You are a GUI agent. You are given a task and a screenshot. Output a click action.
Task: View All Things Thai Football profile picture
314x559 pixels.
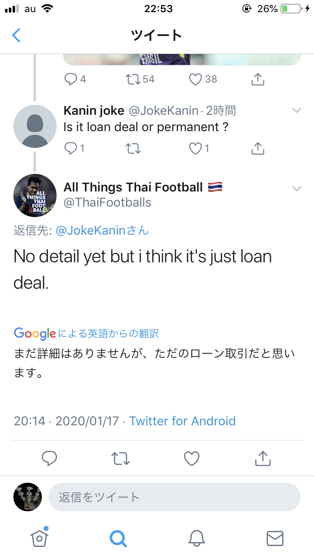pyautogui.click(x=35, y=195)
